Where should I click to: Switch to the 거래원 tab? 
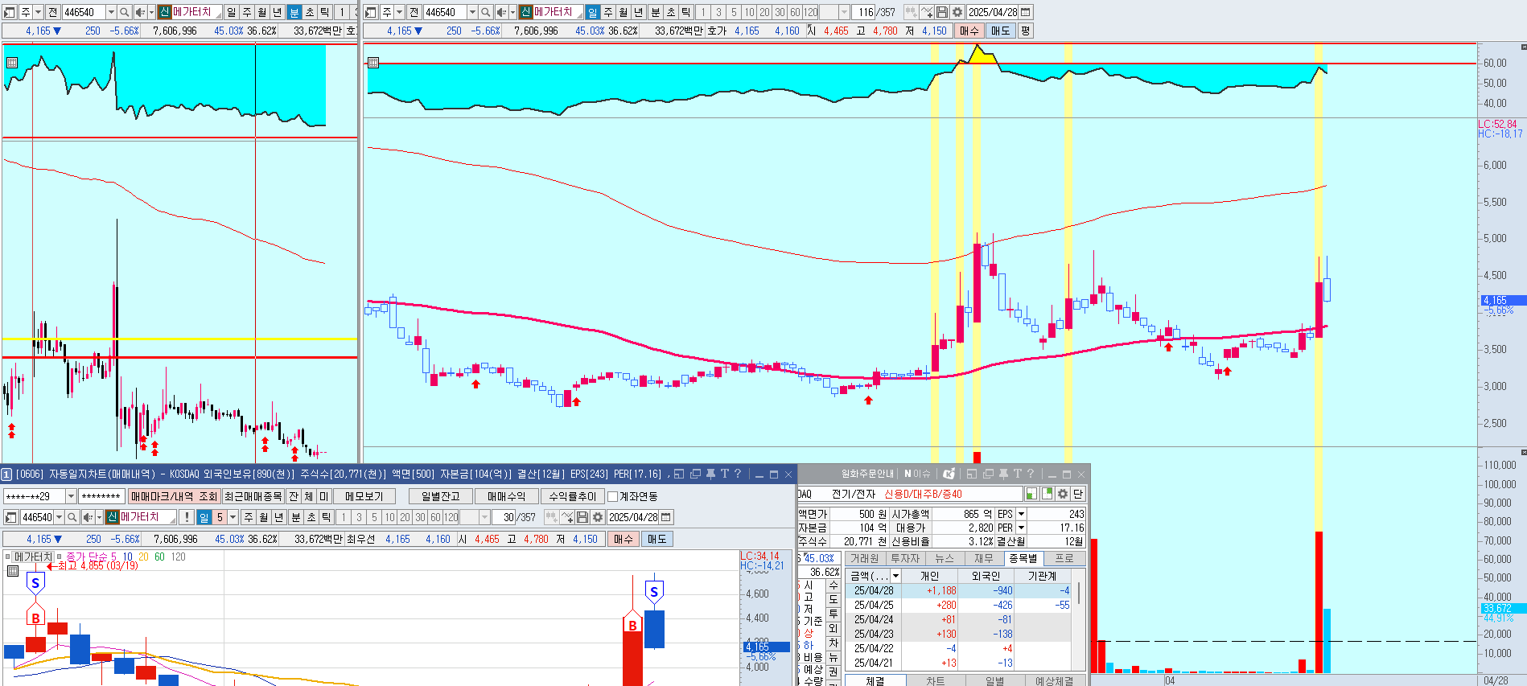click(x=865, y=558)
